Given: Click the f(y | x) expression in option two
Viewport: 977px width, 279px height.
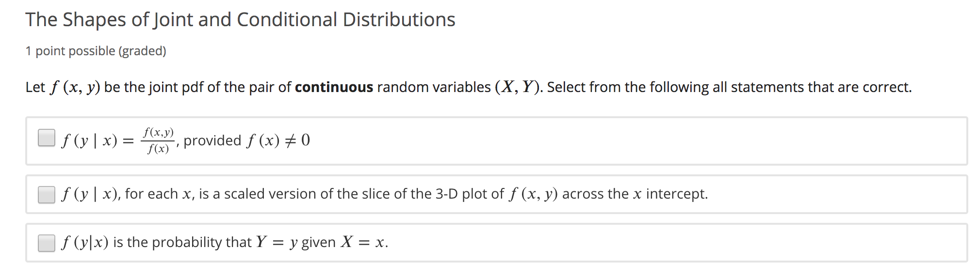Looking at the screenshot, I should click(x=86, y=195).
